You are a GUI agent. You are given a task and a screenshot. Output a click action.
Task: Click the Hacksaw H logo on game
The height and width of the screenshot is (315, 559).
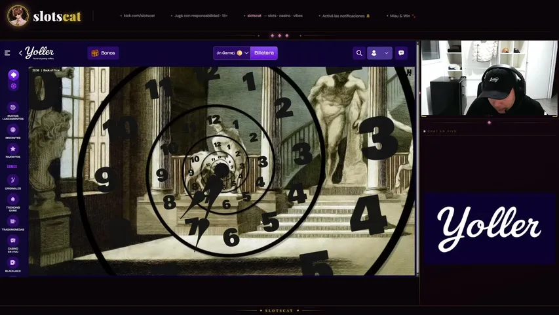point(410,72)
